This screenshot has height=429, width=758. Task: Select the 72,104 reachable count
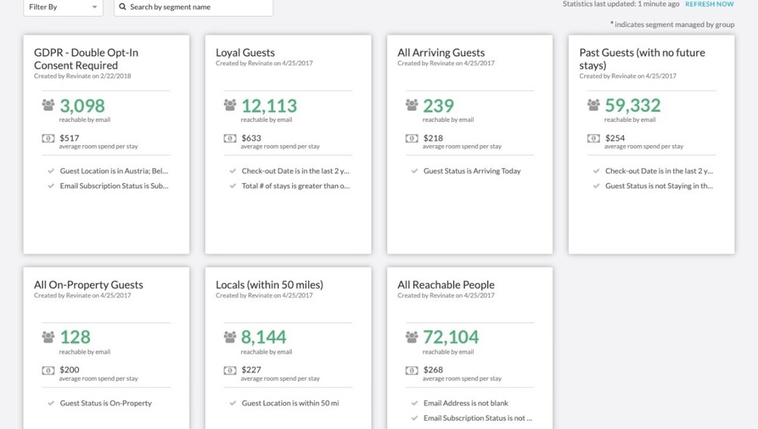coord(451,337)
